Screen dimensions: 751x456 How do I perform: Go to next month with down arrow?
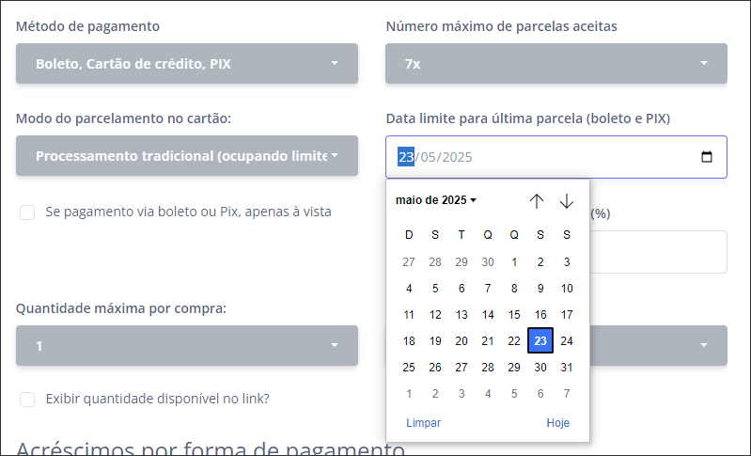[x=567, y=200]
